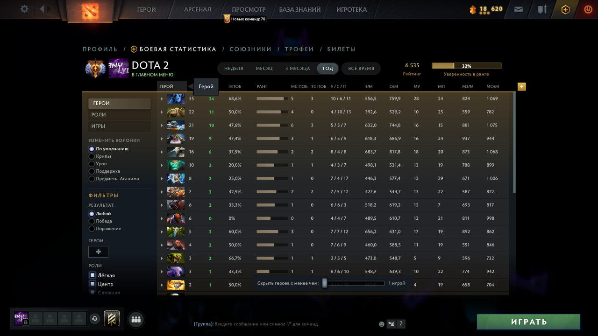Expand the hero row with 8 games
Image resolution: width=598 pixels, height=336 pixels.
coord(162,178)
